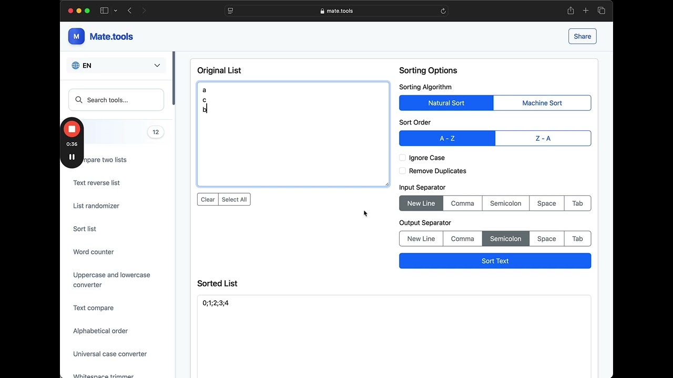The image size is (673, 378).
Task: Click the textarea resize handle corner
Action: tap(386, 184)
